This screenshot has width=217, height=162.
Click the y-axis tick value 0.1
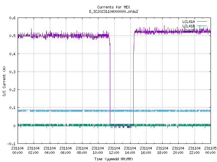point(12,108)
